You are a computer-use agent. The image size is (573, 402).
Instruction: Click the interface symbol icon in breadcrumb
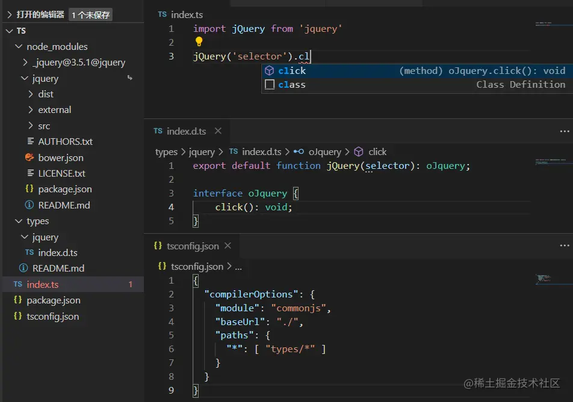[x=299, y=151]
